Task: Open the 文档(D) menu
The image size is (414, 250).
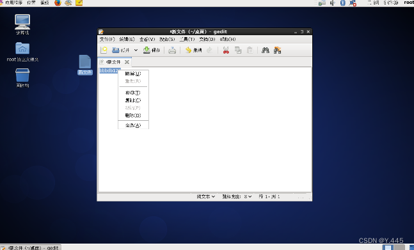Action: point(207,39)
